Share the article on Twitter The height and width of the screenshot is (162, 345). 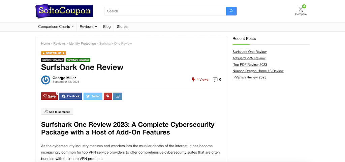click(x=93, y=96)
